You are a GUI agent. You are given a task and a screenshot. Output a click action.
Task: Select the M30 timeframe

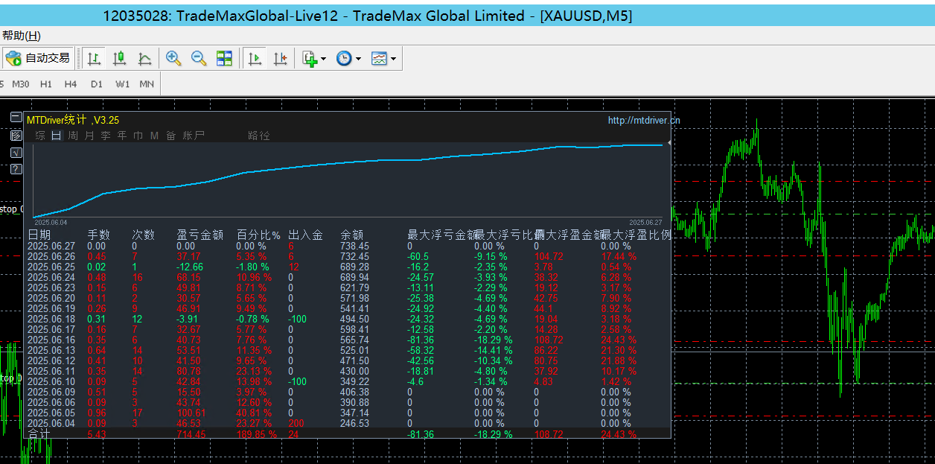21,84
